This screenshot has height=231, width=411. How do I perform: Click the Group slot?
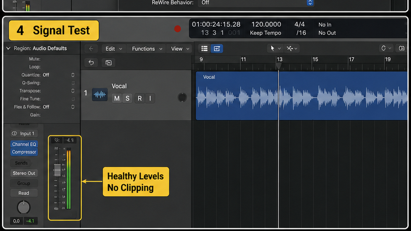point(24,184)
